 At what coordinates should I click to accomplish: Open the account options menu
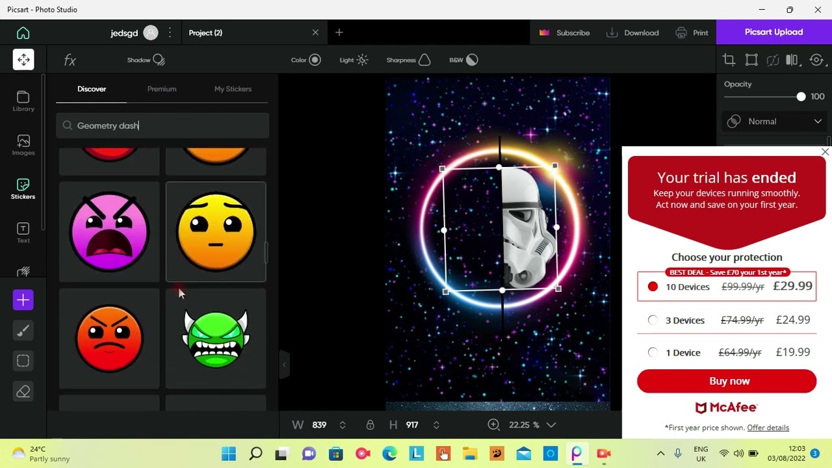click(170, 32)
